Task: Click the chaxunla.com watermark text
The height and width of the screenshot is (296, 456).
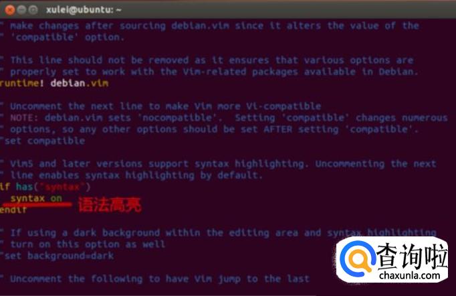Action: tap(410, 275)
